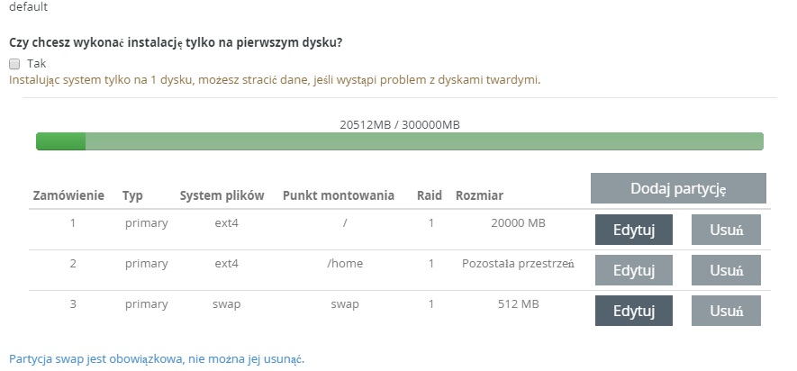
Task: Edit the swap partition
Action: pos(634,311)
